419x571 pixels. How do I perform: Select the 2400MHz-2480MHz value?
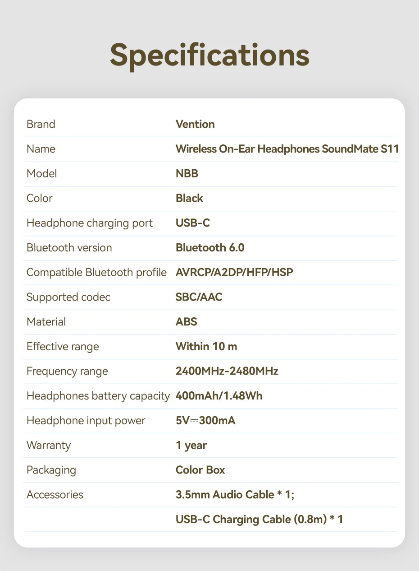click(x=227, y=371)
